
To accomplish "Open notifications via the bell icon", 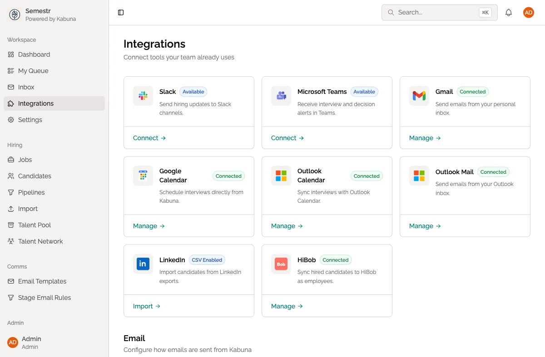I will point(509,12).
